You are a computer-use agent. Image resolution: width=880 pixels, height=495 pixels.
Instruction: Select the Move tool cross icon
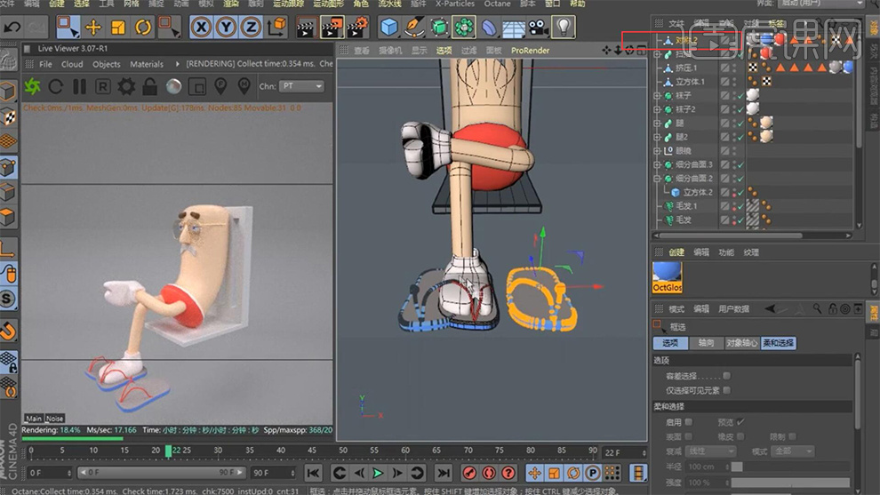tap(93, 27)
